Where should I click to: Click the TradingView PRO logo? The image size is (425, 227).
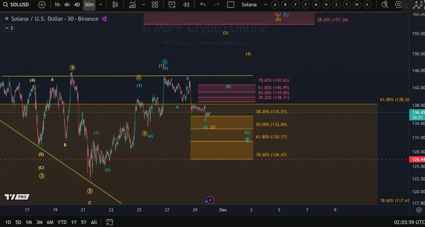click(17, 197)
